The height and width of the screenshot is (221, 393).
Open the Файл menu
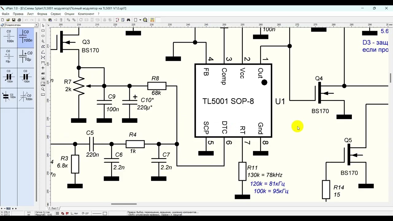click(x=5, y=14)
